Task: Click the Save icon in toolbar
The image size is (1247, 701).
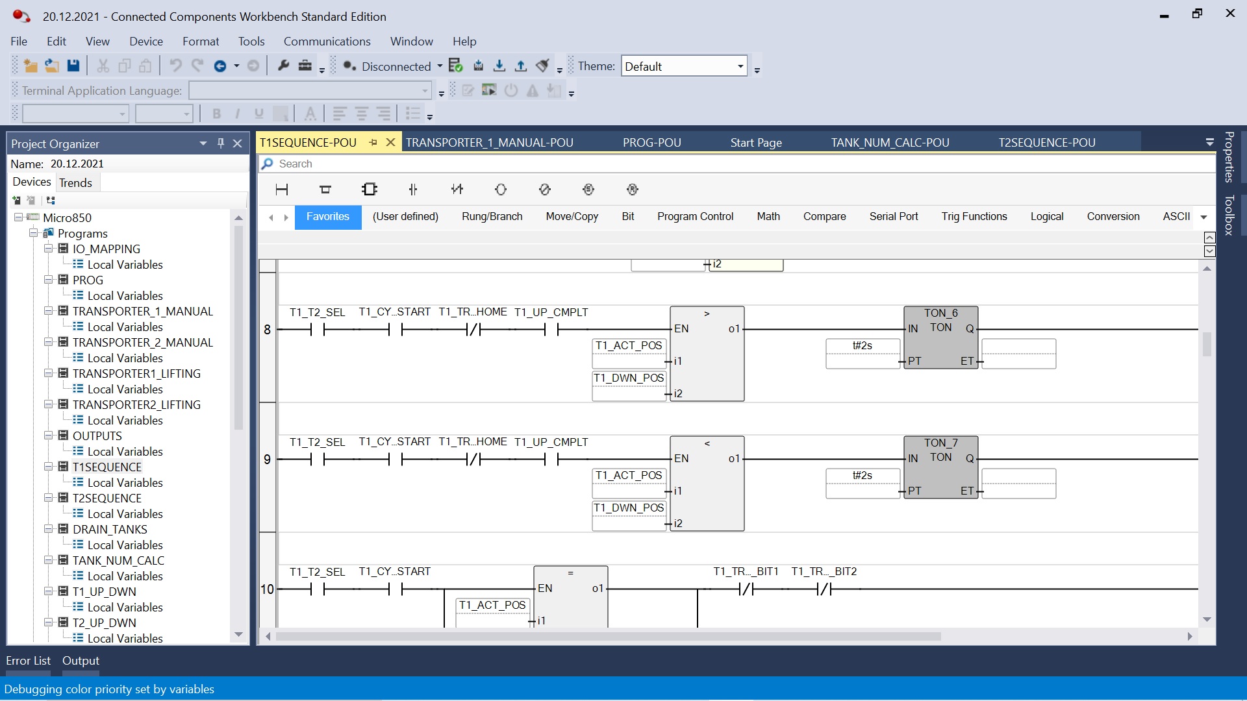Action: tap(73, 66)
